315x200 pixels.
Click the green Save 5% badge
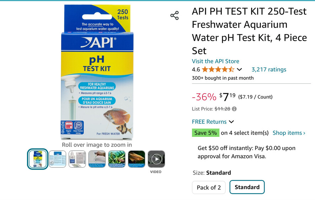[206, 133]
